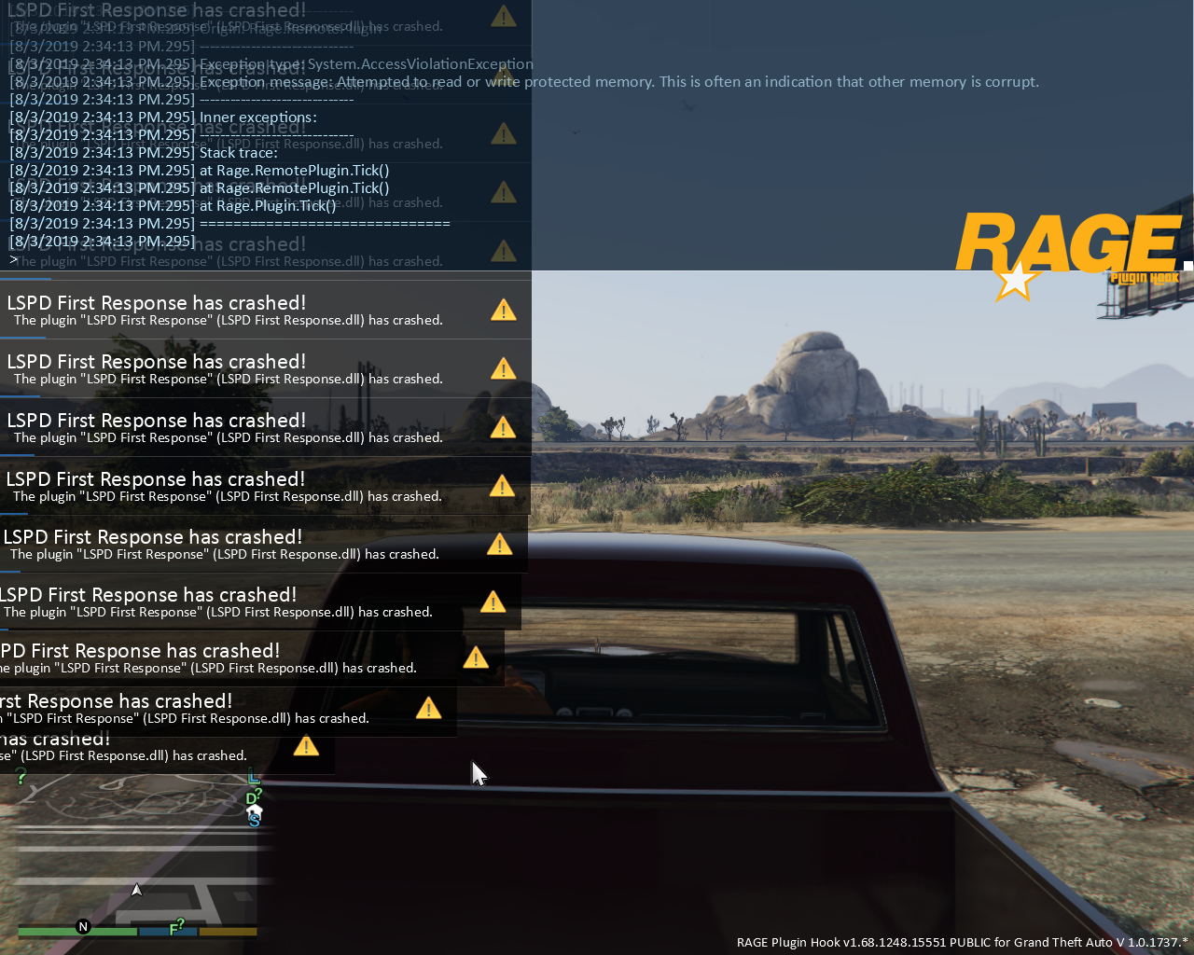Click the RAGE Plugin Hook version text
Image resolution: width=1194 pixels, height=955 pixels.
point(963,942)
